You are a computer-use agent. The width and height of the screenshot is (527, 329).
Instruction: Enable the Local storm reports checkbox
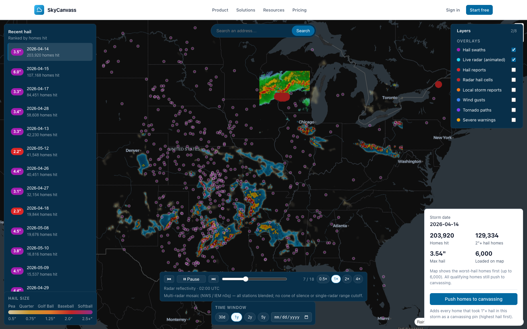[513, 90]
